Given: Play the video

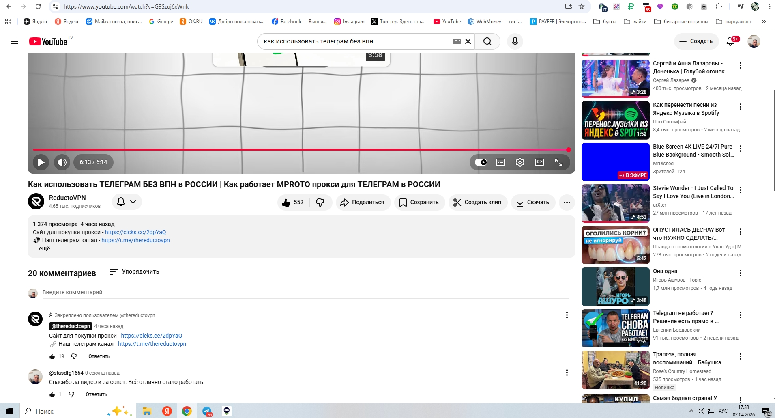Looking at the screenshot, I should tap(41, 162).
